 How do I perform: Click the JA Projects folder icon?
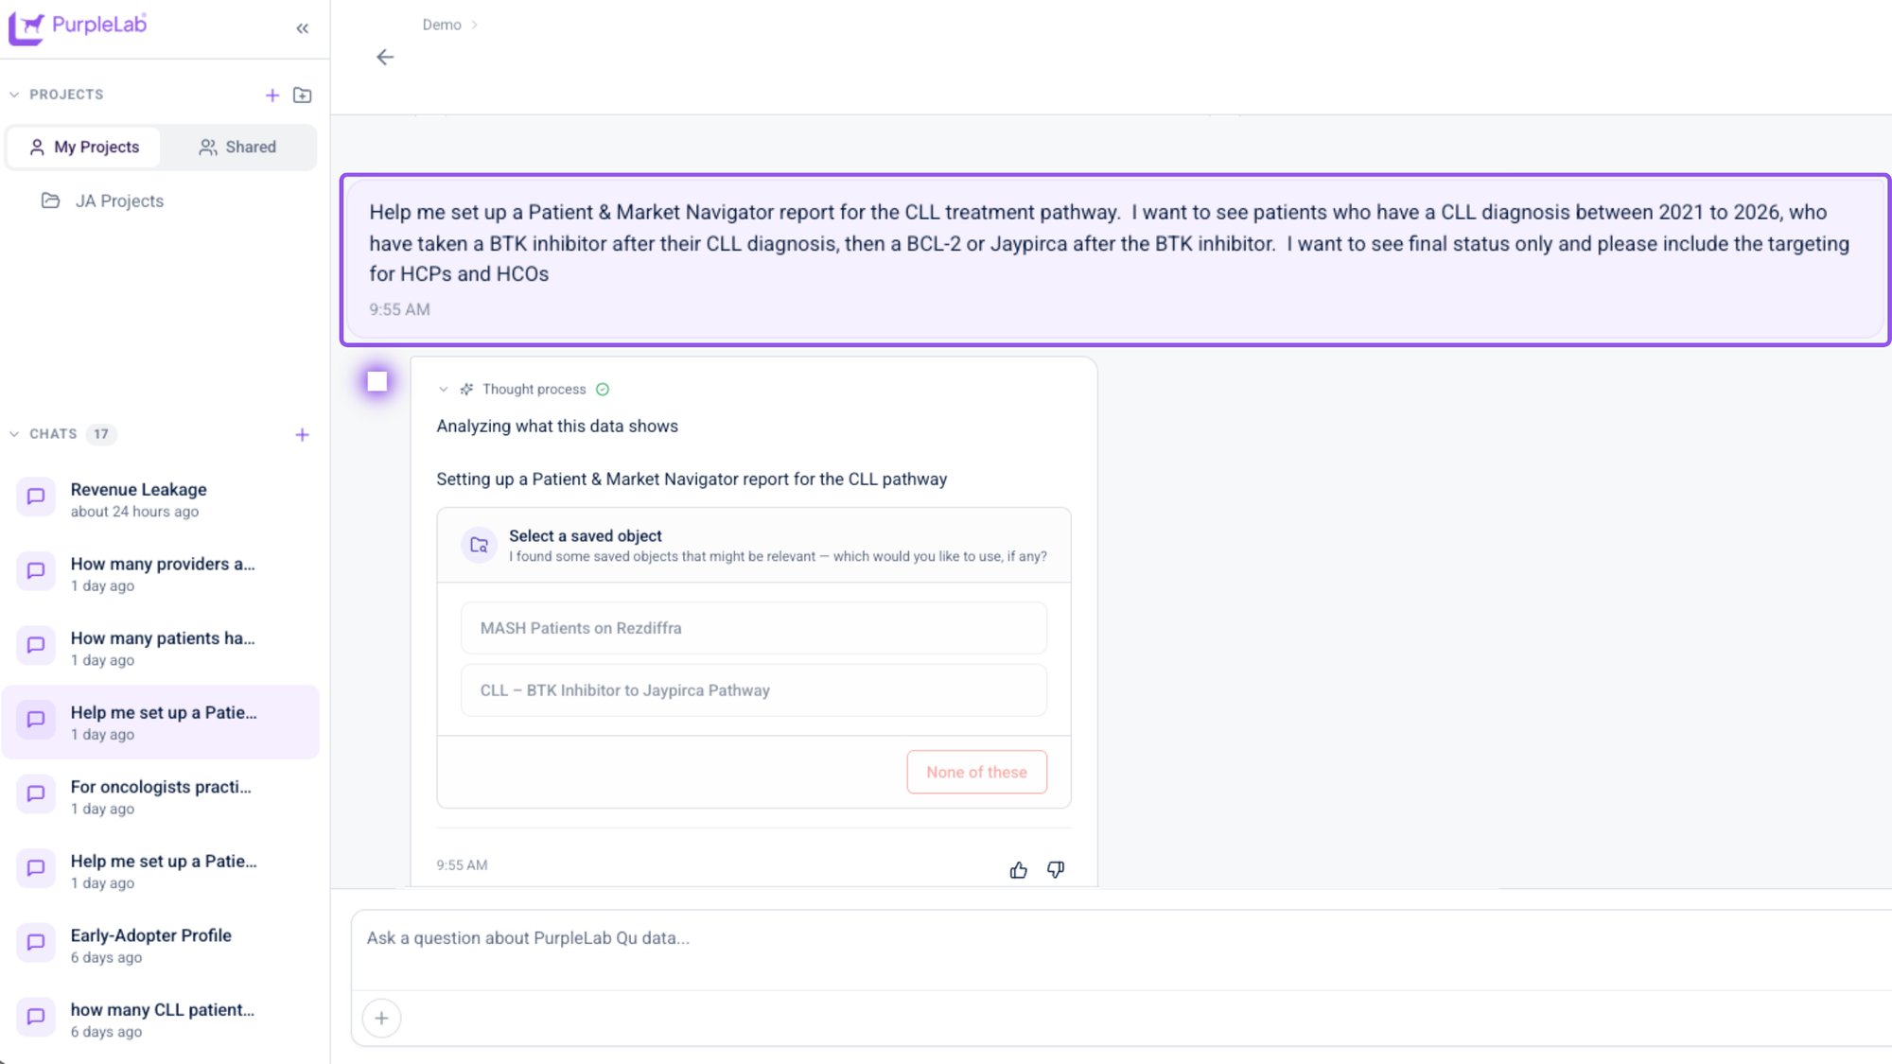tap(51, 201)
